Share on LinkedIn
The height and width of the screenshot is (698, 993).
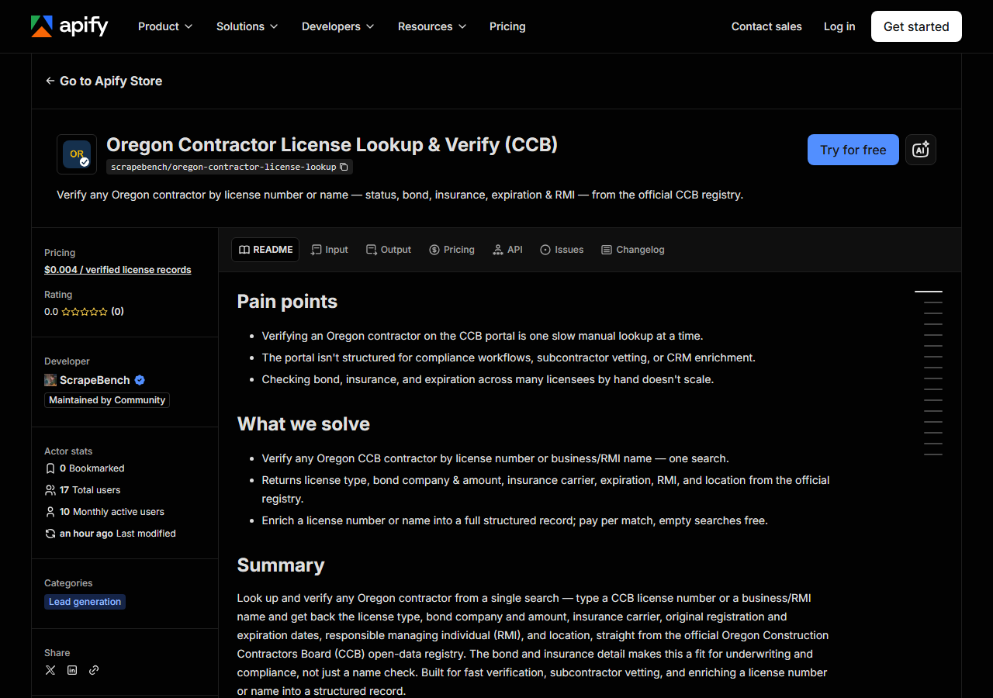pyautogui.click(x=72, y=670)
